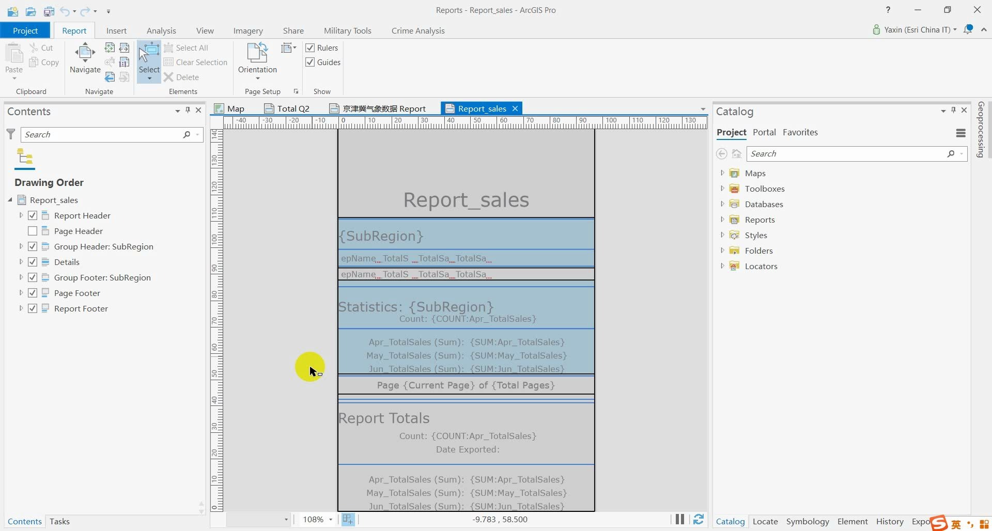This screenshot has height=531, width=992.
Task: Switch to Favorites in Catalog pane
Action: pos(800,132)
